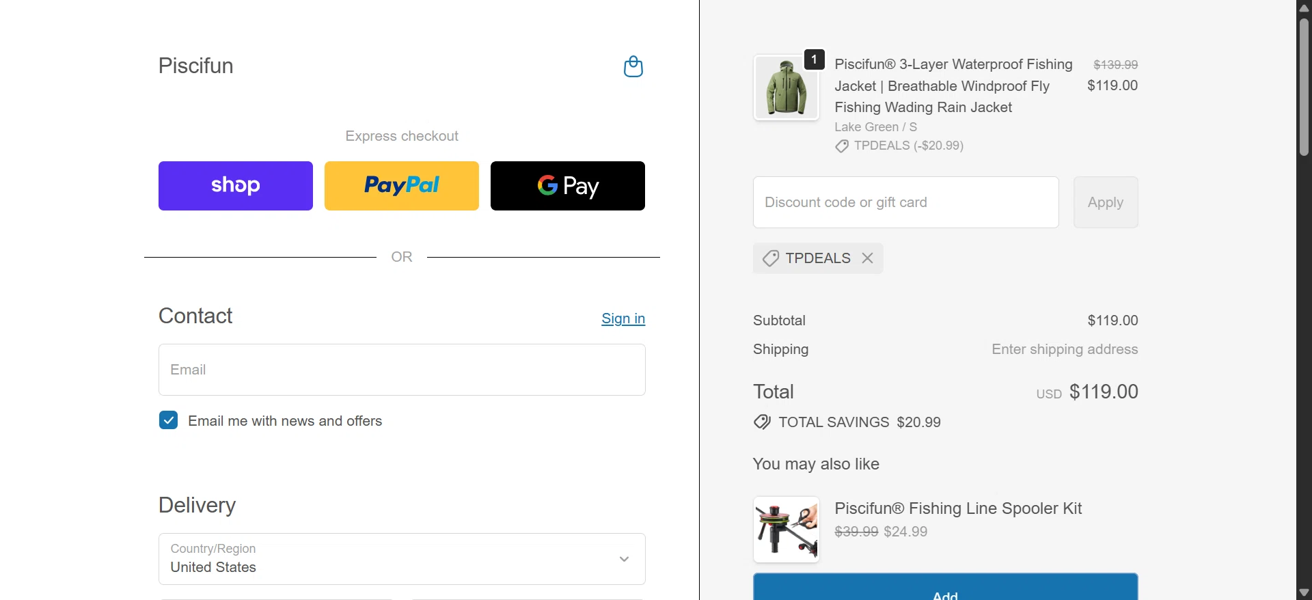Screen dimensions: 1312x600
Task: Focus the Email input field
Action: click(402, 370)
